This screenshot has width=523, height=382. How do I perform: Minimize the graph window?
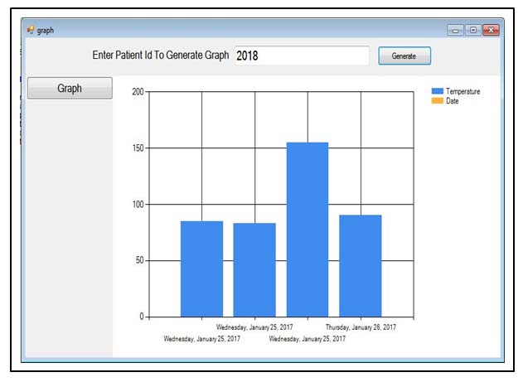[x=456, y=30]
